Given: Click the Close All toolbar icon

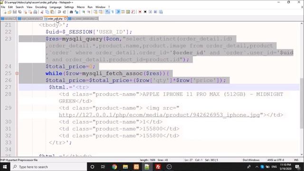Looking at the screenshot, I should pos(30,12).
